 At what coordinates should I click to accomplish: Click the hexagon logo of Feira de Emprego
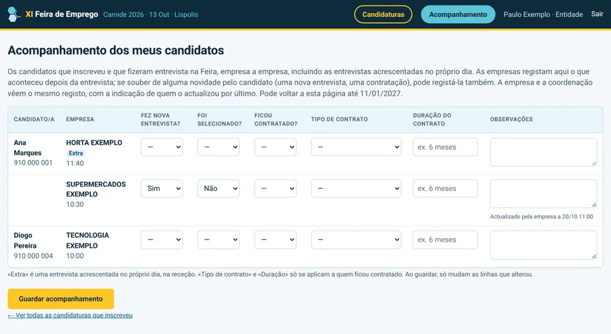[14, 14]
